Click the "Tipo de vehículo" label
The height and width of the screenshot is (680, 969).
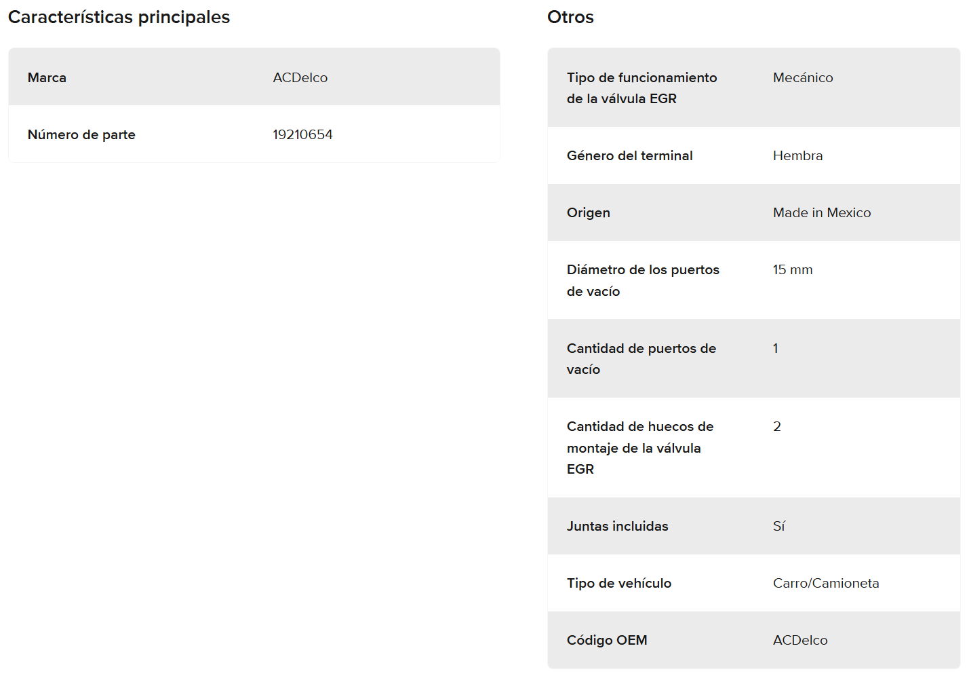(x=618, y=583)
